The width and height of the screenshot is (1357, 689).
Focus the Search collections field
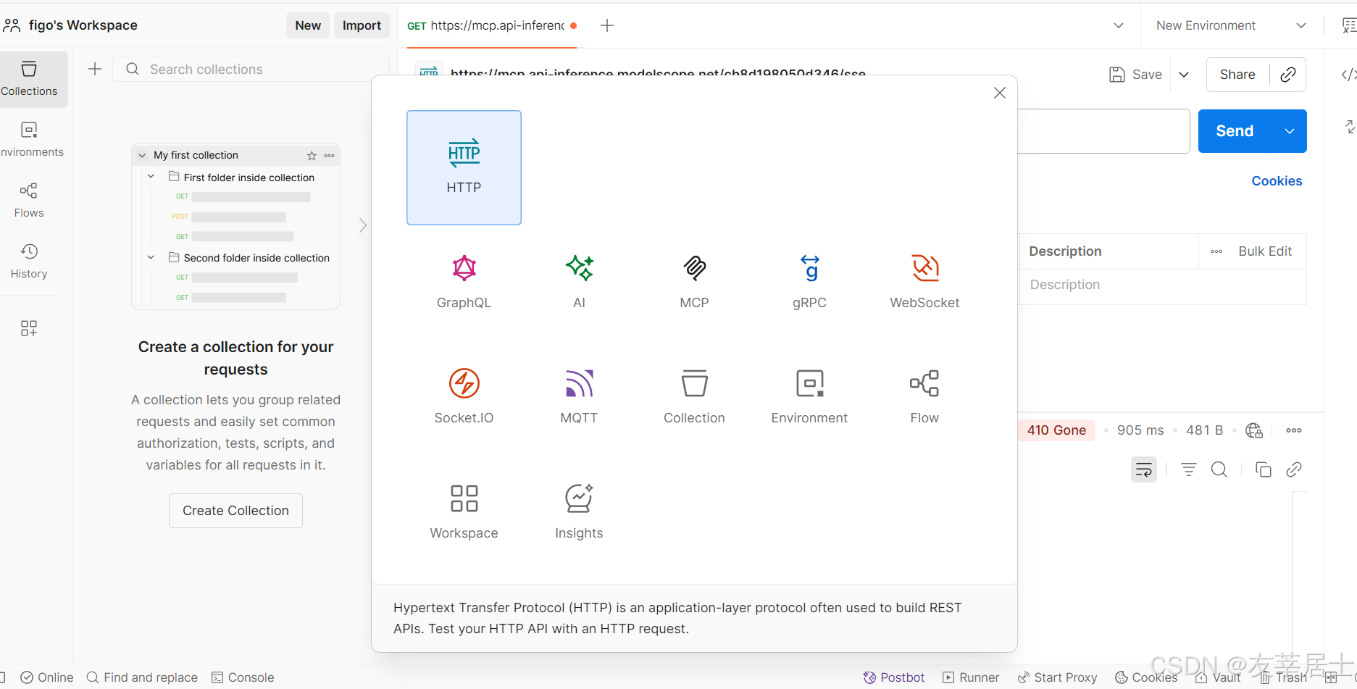251,69
